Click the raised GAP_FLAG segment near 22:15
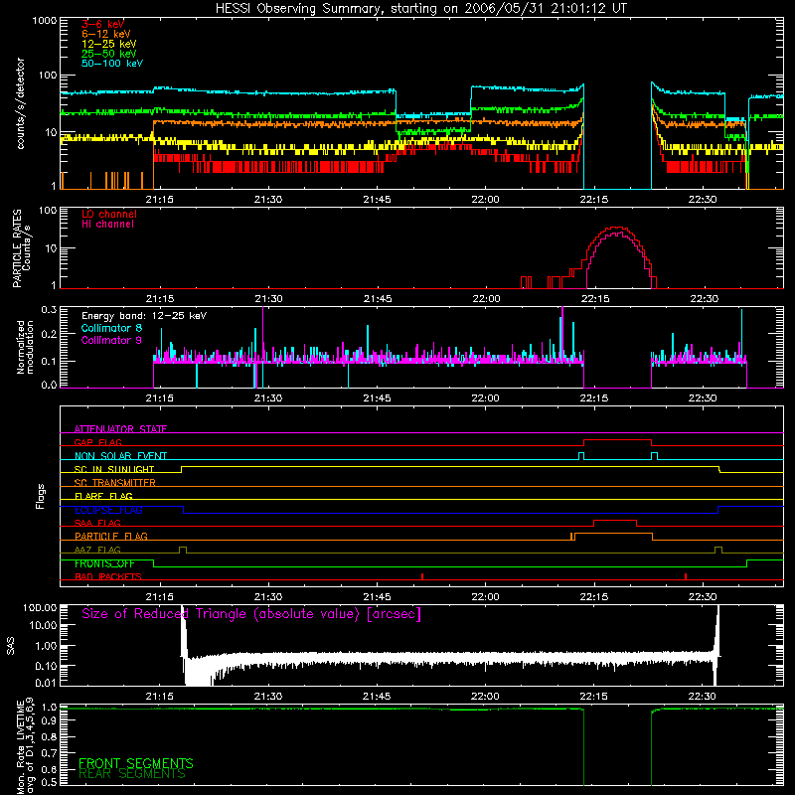The width and height of the screenshot is (795, 795). tap(617, 440)
